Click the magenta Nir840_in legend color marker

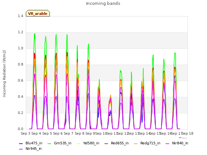pos(168,143)
